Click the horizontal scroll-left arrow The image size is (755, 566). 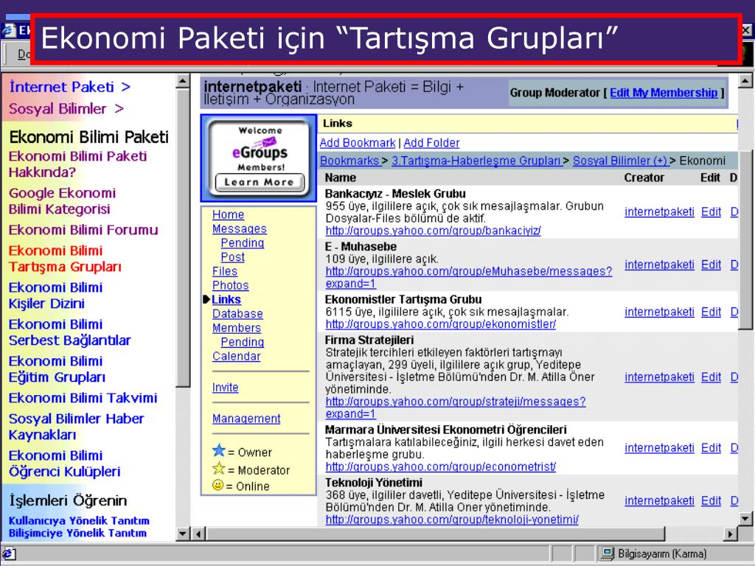click(199, 534)
